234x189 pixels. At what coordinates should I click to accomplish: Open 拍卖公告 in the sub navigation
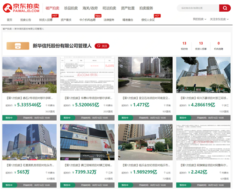pos(26,20)
